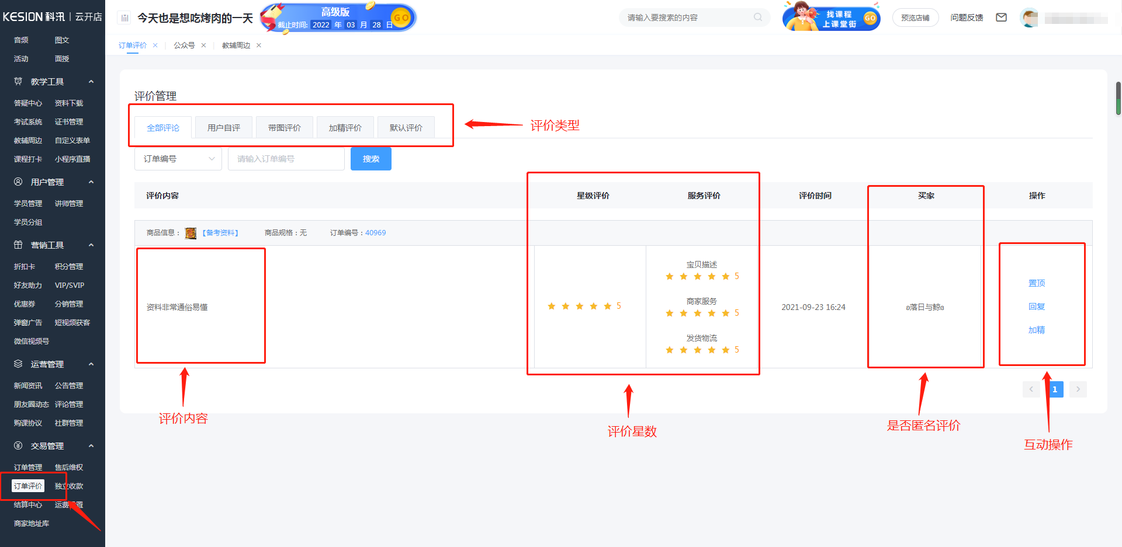
Task: Open 评论管理 in sidebar
Action: [x=69, y=405]
